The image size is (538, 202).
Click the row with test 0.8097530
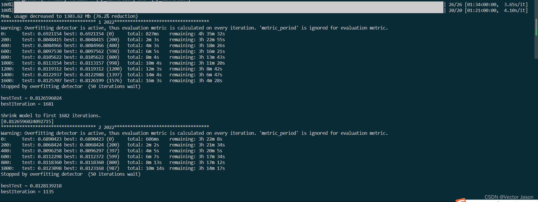(x=113, y=51)
